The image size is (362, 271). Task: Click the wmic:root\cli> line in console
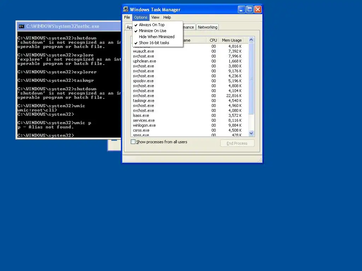pos(37,110)
